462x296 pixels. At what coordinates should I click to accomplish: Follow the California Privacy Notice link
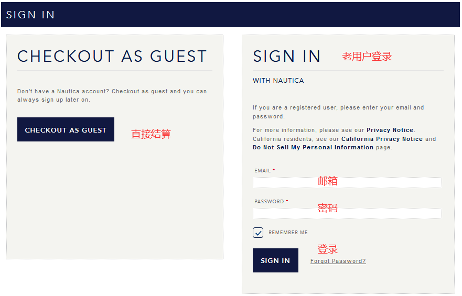click(x=382, y=139)
